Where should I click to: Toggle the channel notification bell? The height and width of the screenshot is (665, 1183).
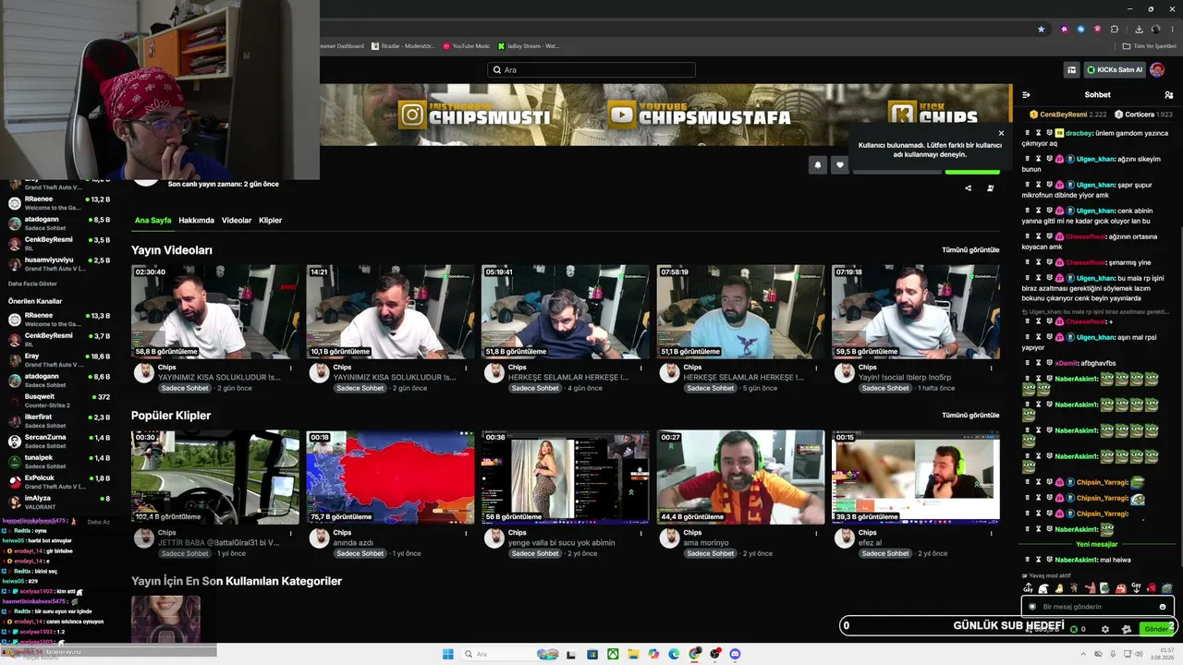pyautogui.click(x=818, y=164)
